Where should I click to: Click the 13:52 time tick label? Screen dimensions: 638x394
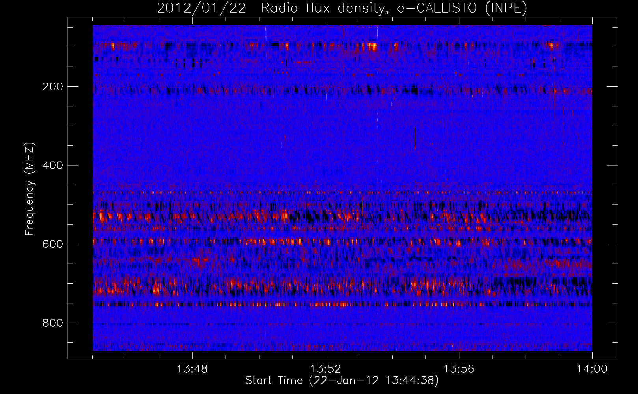click(325, 369)
